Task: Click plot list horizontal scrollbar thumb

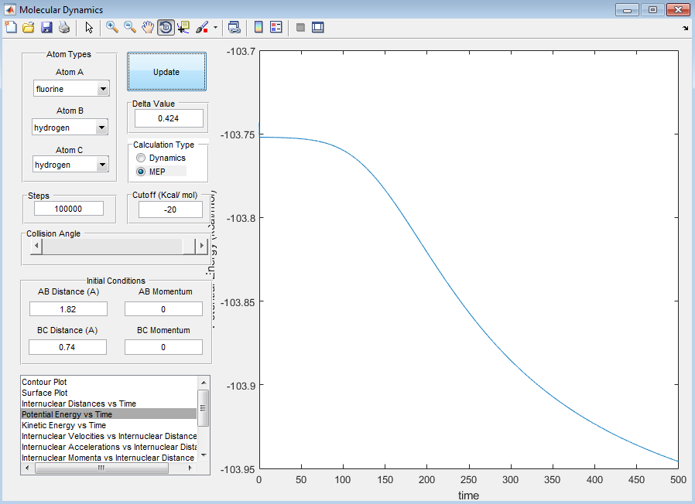Action: (x=101, y=468)
